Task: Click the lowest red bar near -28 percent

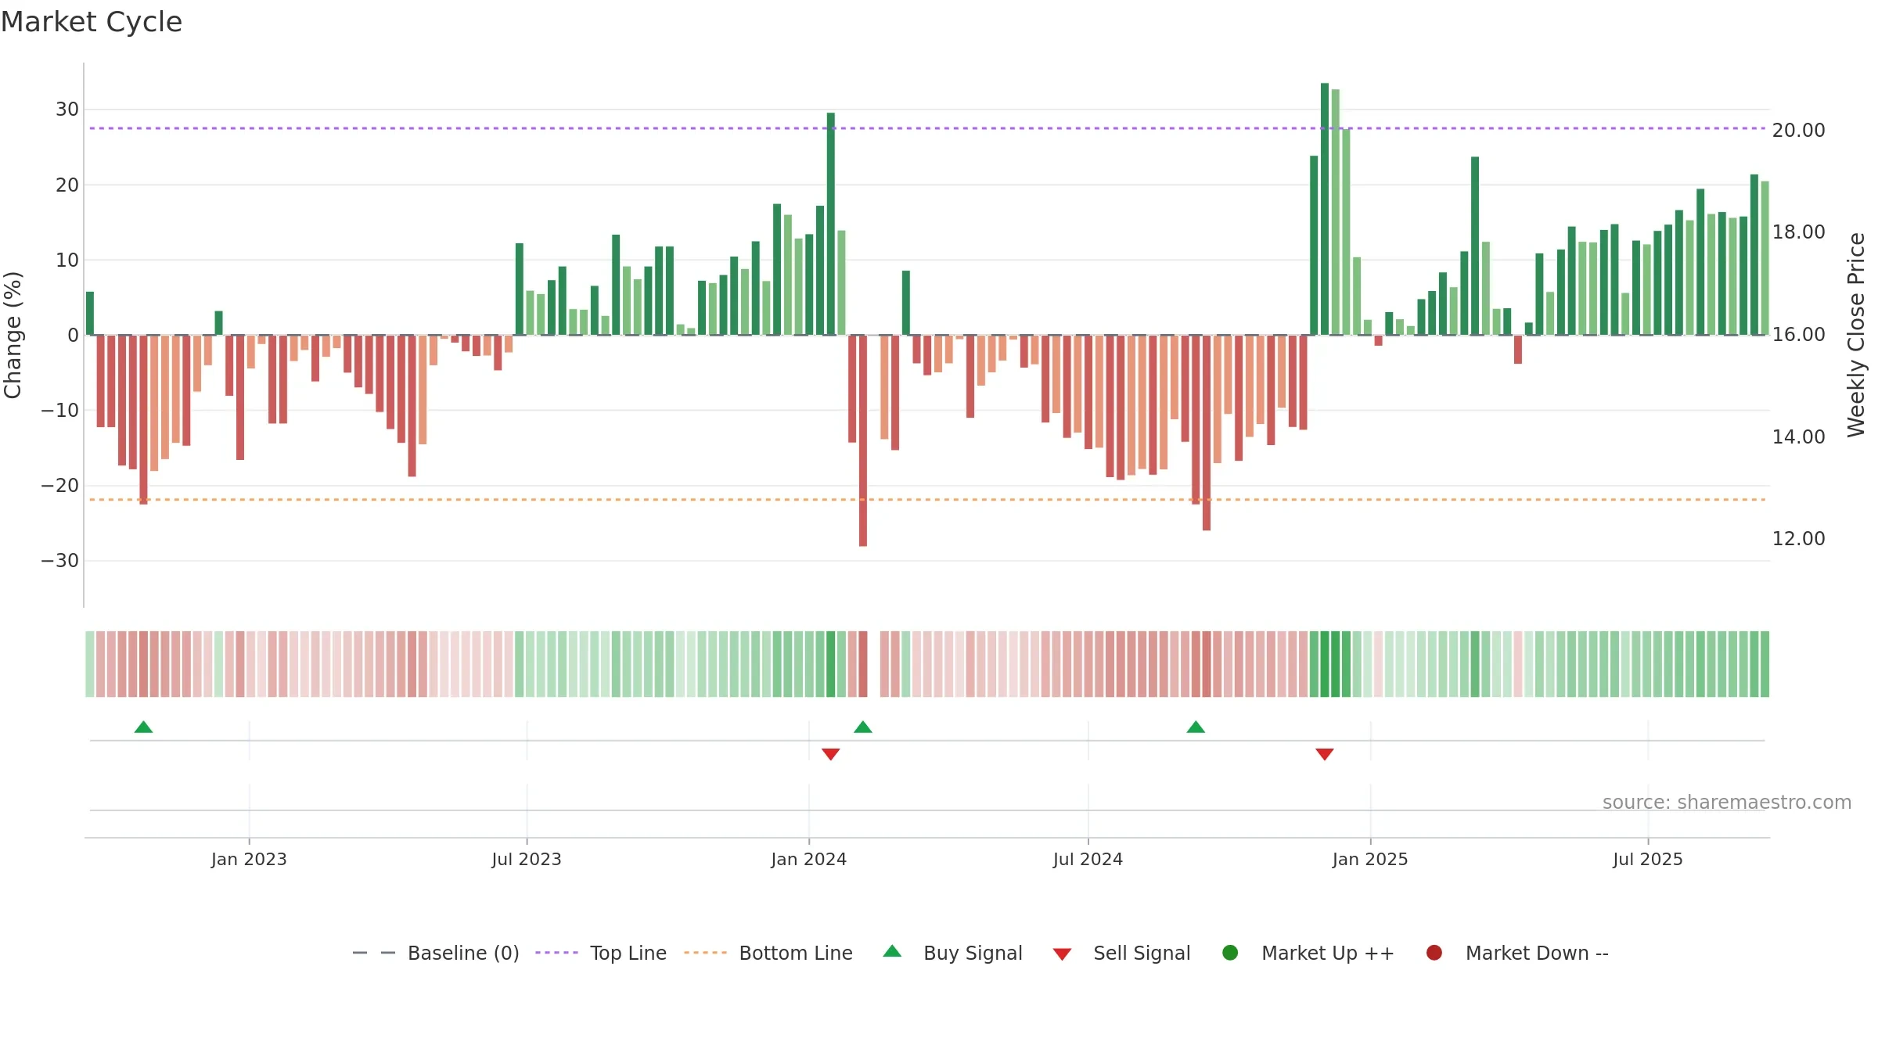Action: click(863, 440)
